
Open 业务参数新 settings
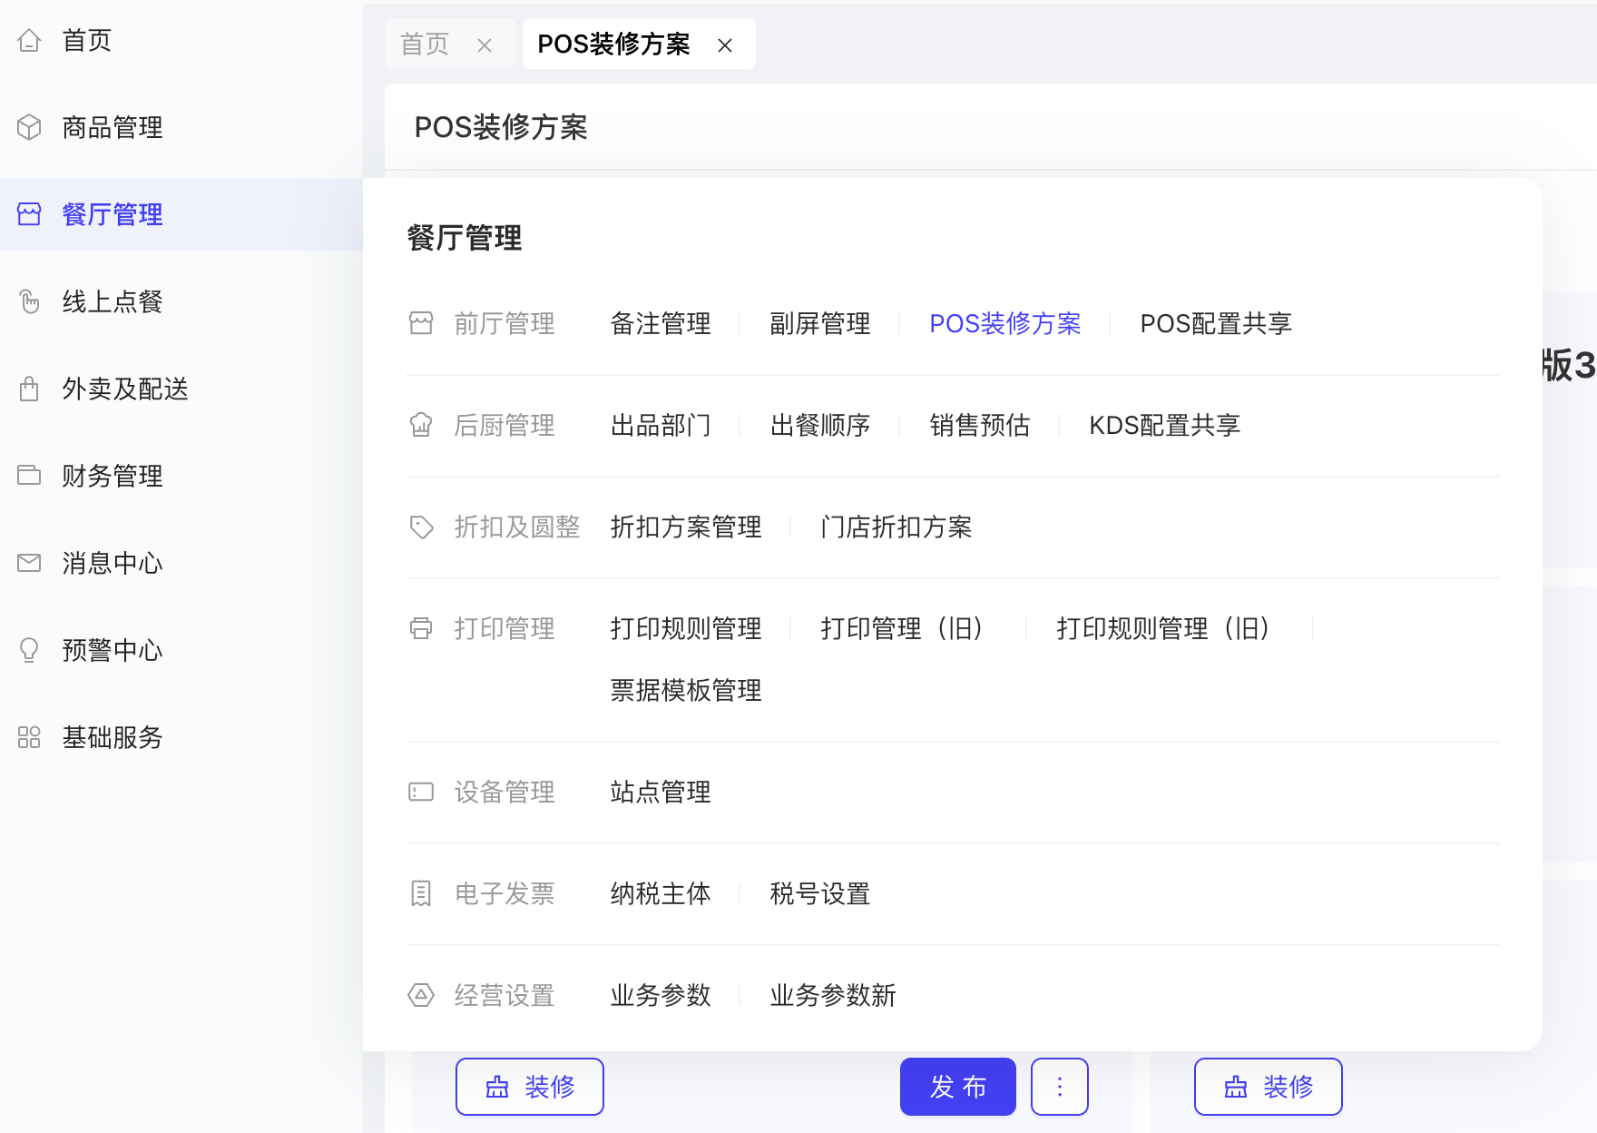click(832, 995)
